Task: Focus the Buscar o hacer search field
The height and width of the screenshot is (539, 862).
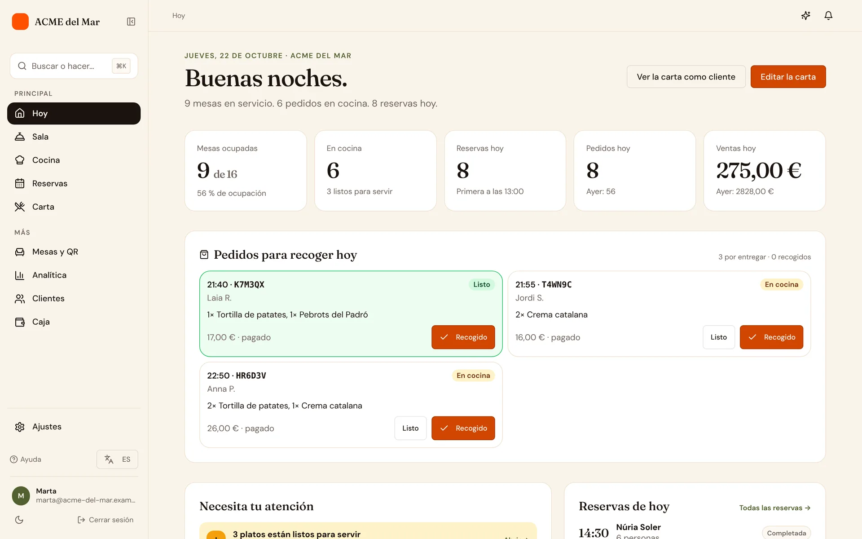Action: pos(74,66)
